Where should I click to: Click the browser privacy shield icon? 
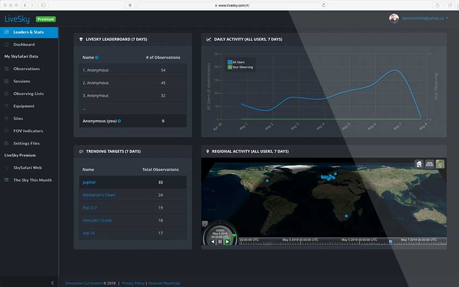click(x=130, y=5)
